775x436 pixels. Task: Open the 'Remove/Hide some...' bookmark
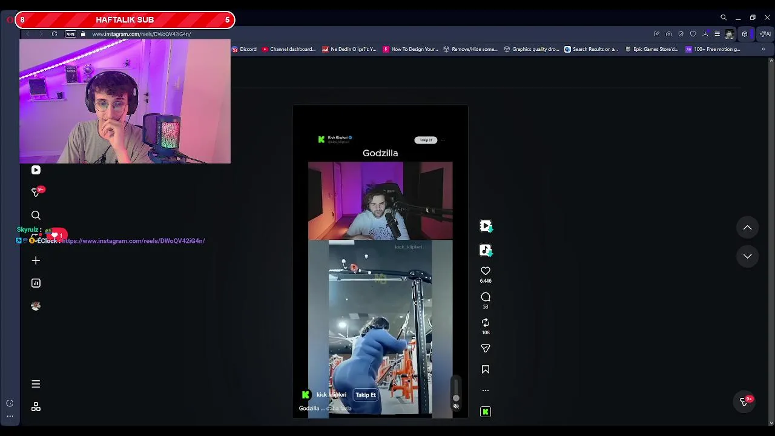pos(470,49)
